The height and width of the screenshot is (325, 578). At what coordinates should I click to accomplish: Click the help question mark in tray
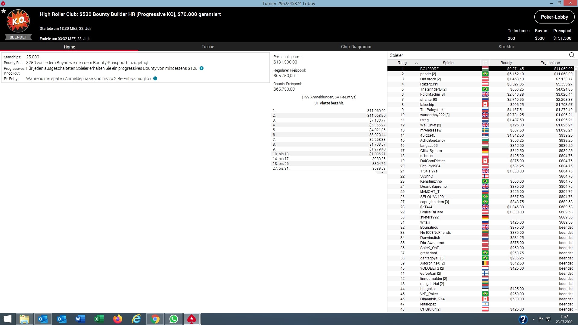pos(523,319)
